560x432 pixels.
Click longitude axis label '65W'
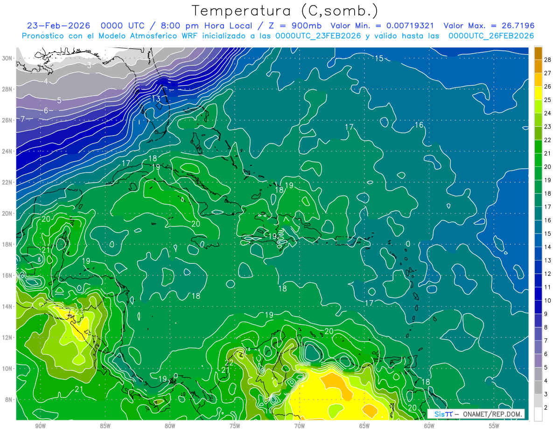[364, 426]
